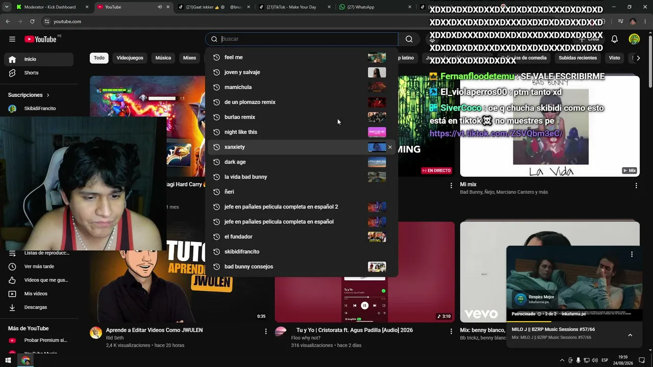Click the miniplayer progress bar
Viewport: 653px width, 367px height.
tap(574, 322)
